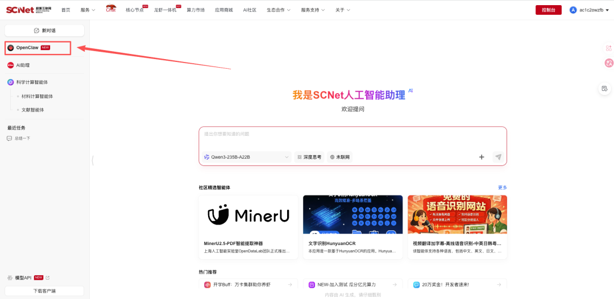Click the question input text field

352,134
